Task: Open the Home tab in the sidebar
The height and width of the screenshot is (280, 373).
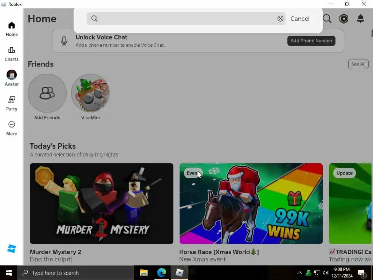Action: 12,29
